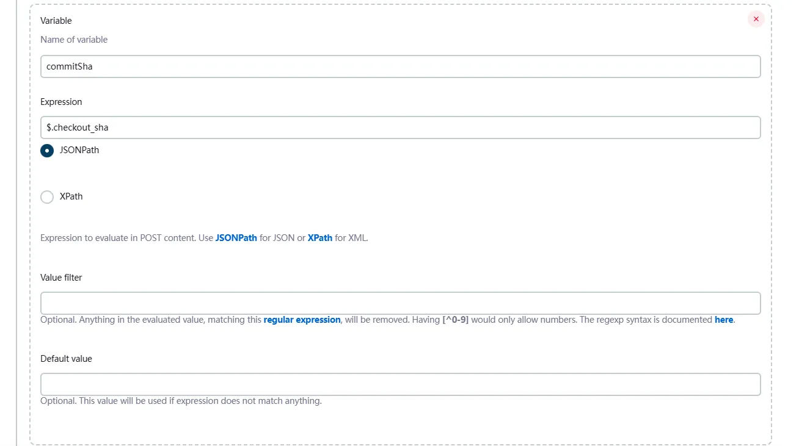The image size is (799, 446).
Task: Open the JSONPath documentation link
Action: coord(236,238)
